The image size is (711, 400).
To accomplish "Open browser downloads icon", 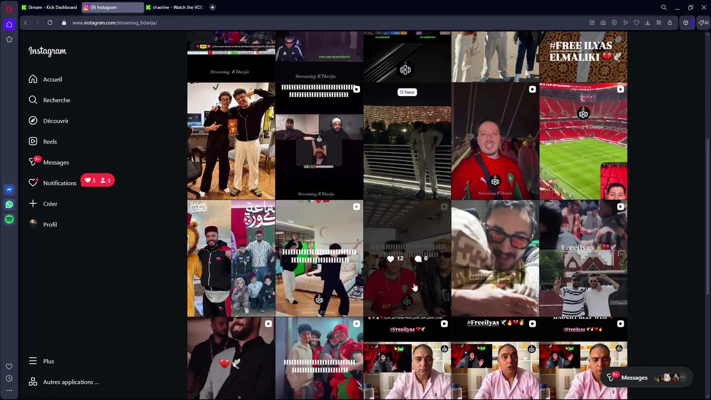I will pos(648,23).
